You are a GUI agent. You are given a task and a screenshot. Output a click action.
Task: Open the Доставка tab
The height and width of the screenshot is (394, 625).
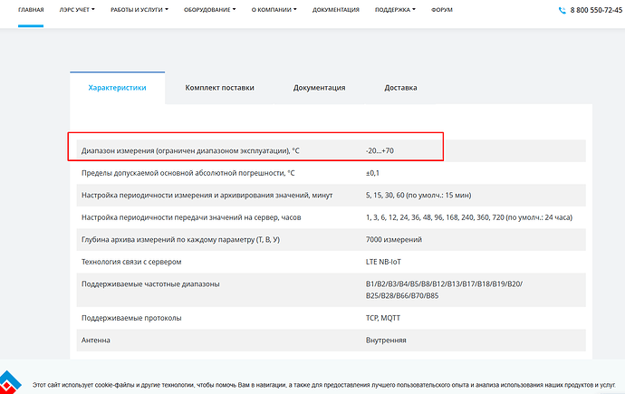(400, 88)
